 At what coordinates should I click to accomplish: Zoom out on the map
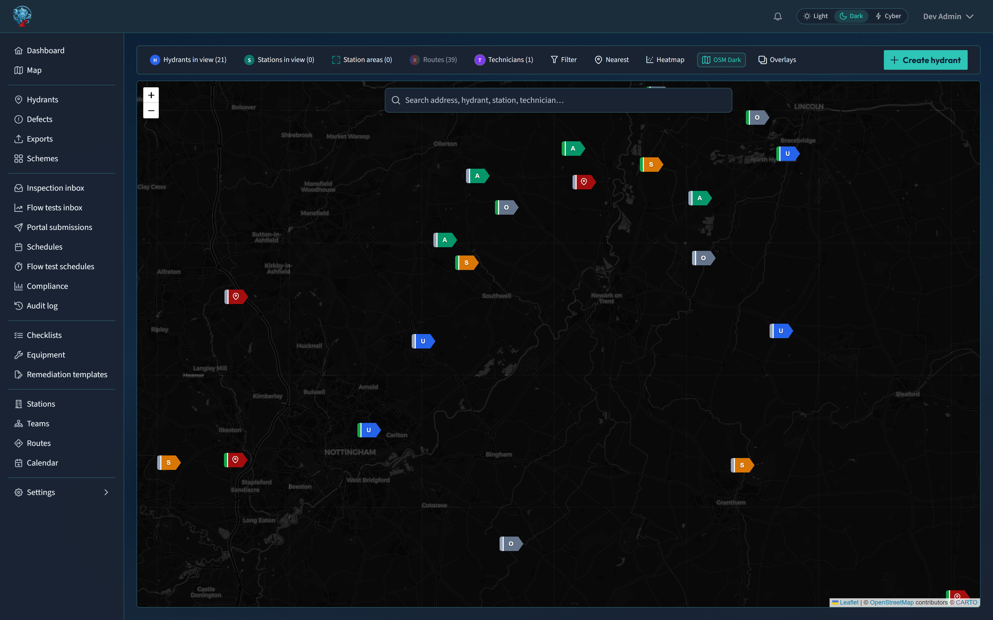[151, 111]
